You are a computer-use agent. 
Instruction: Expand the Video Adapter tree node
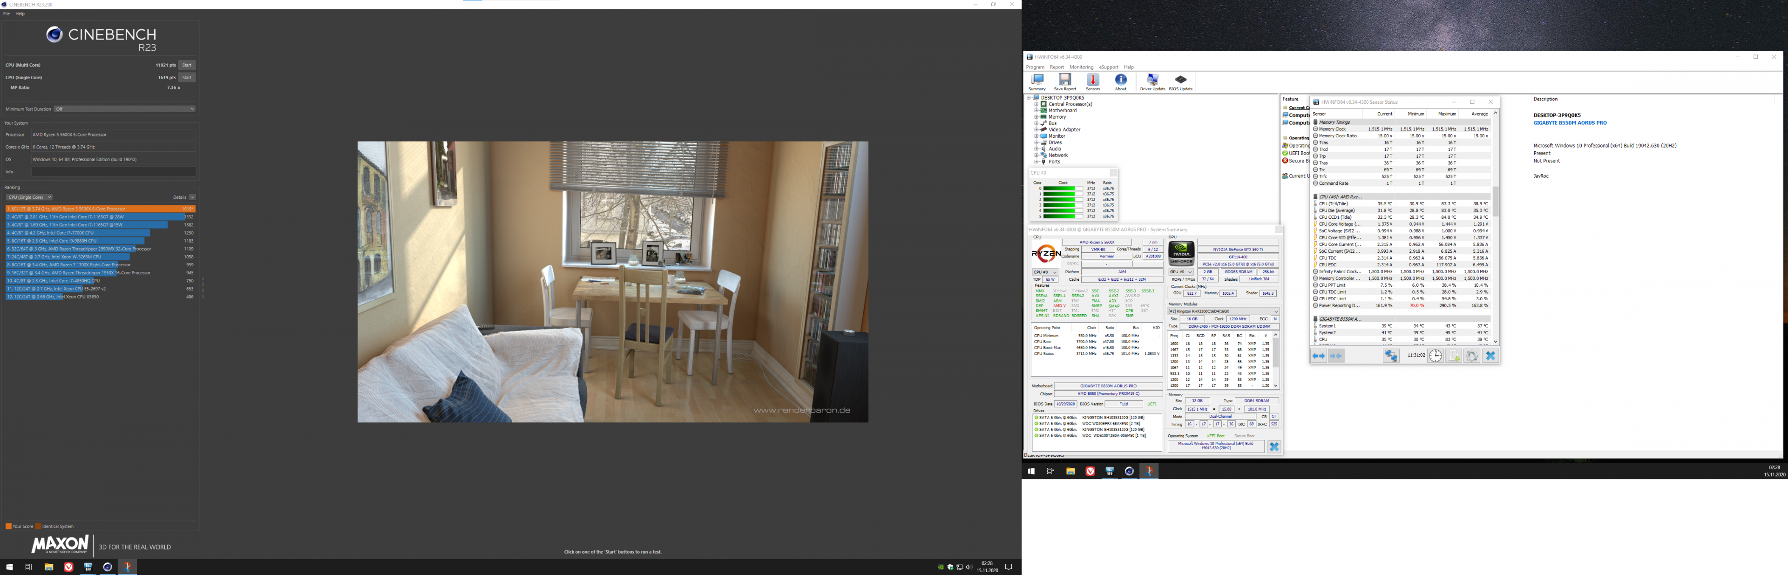point(1036,130)
